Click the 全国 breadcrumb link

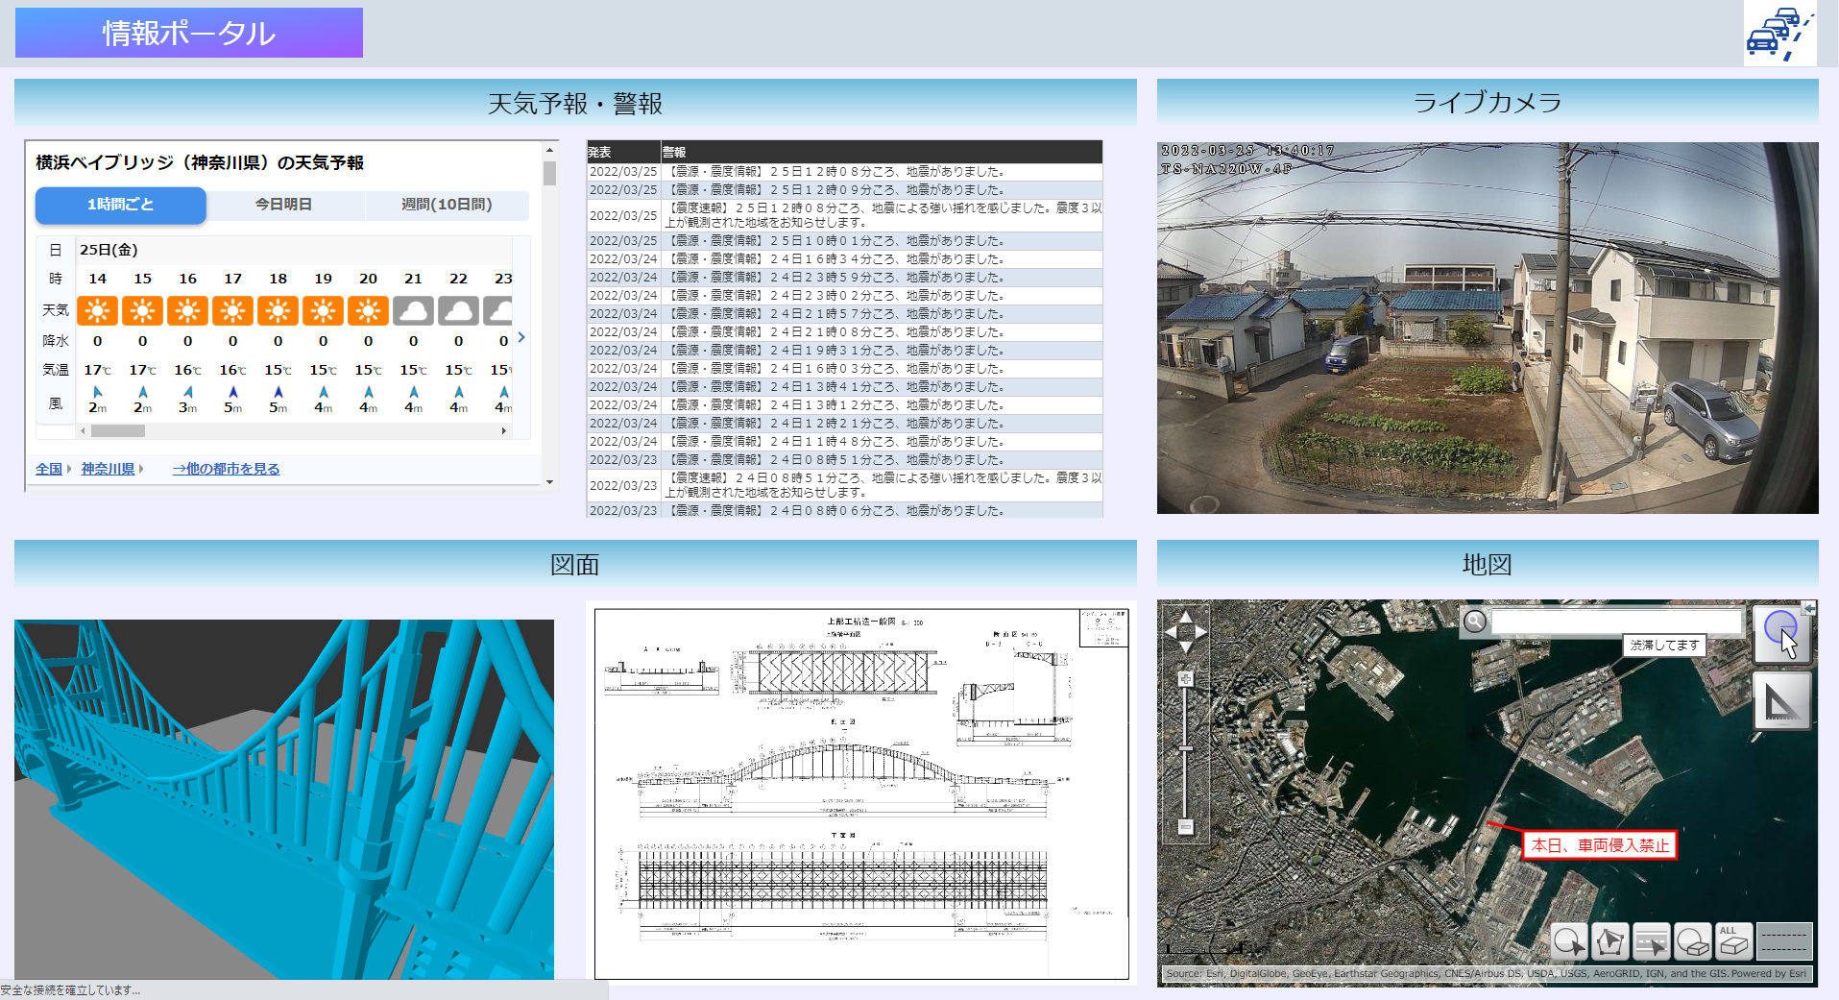point(49,469)
